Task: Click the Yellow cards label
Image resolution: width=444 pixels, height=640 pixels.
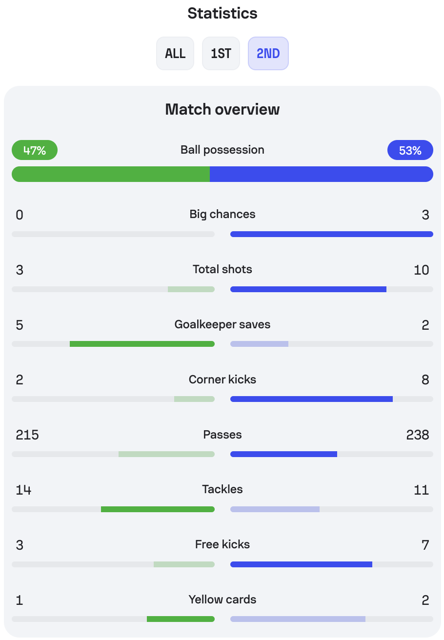Action: (222, 600)
